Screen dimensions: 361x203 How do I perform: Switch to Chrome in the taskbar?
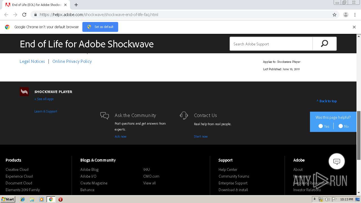click(51, 199)
